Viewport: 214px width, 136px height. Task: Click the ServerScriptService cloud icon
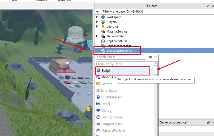[x=103, y=51]
